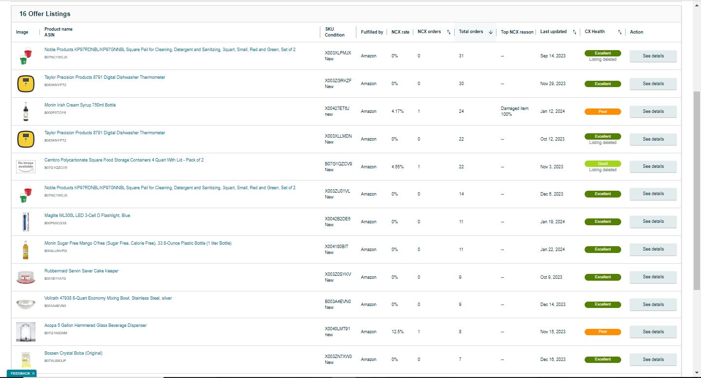The height and width of the screenshot is (378, 701).
Task: Click the Rubbermaid Cake Keeper product image
Action: click(26, 277)
